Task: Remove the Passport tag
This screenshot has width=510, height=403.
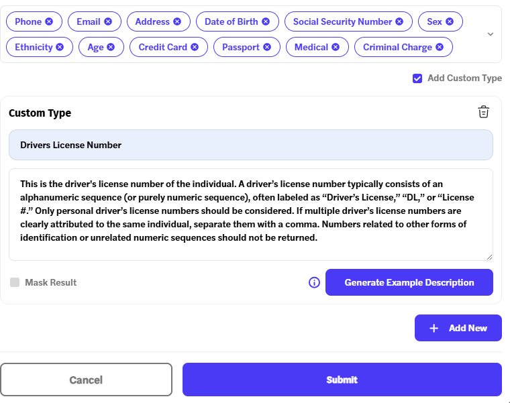Action: pos(267,47)
